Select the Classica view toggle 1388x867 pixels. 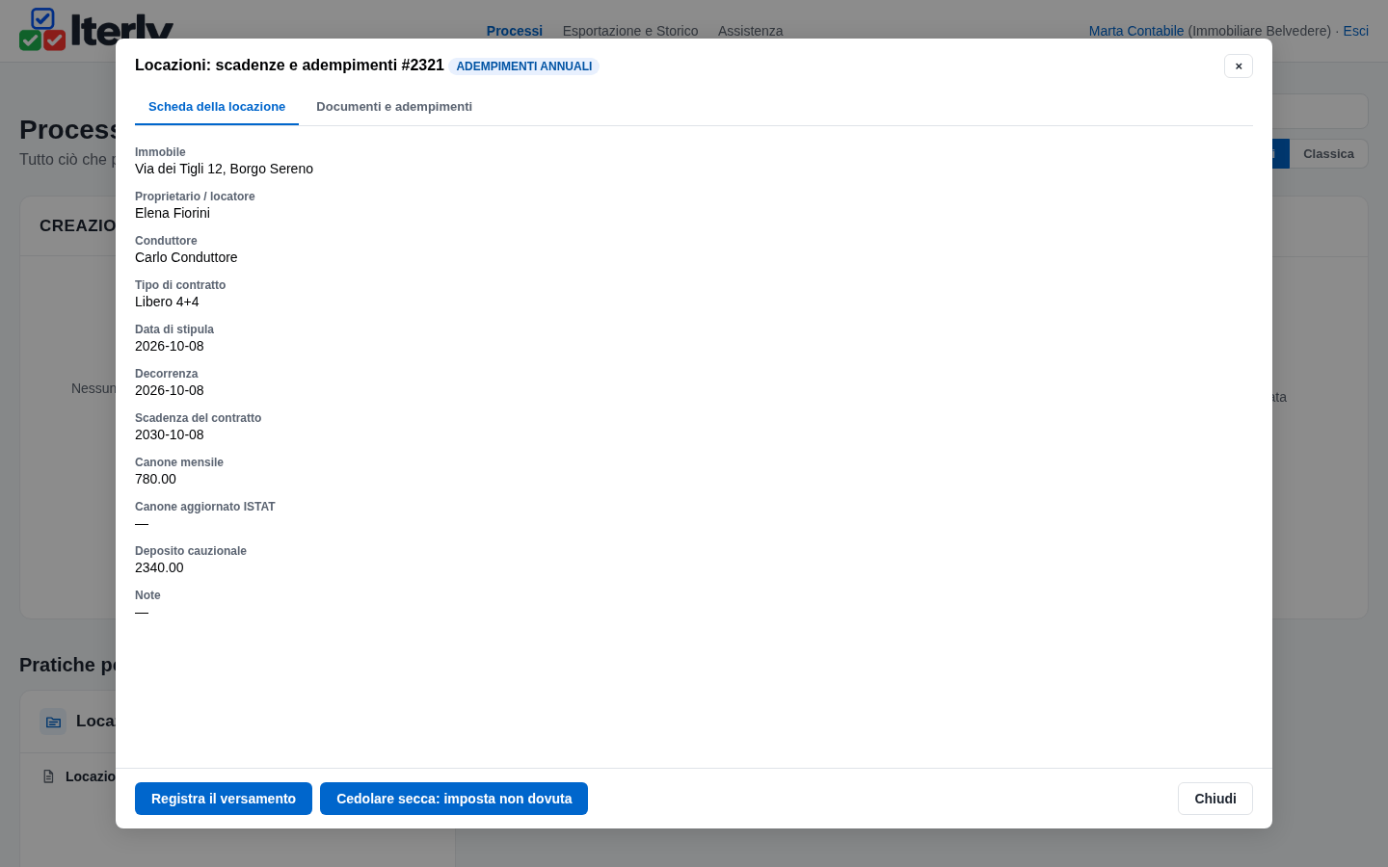1328,154
